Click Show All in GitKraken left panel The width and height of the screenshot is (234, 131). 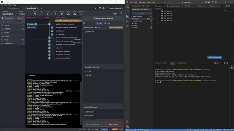[20, 18]
